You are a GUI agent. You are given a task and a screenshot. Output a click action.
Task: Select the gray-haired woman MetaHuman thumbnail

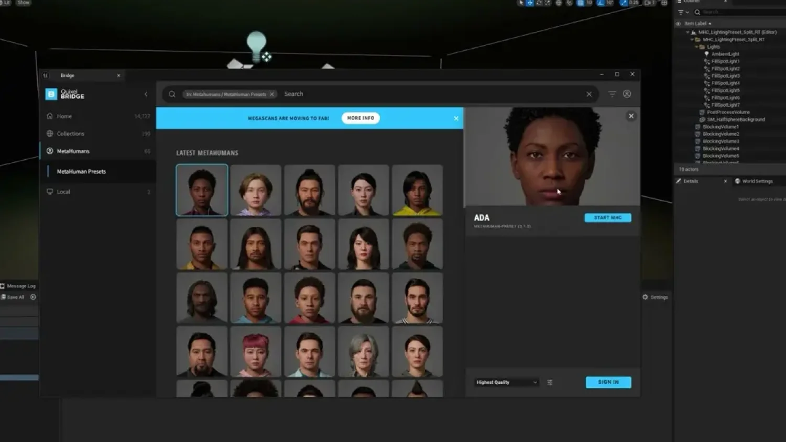(363, 351)
